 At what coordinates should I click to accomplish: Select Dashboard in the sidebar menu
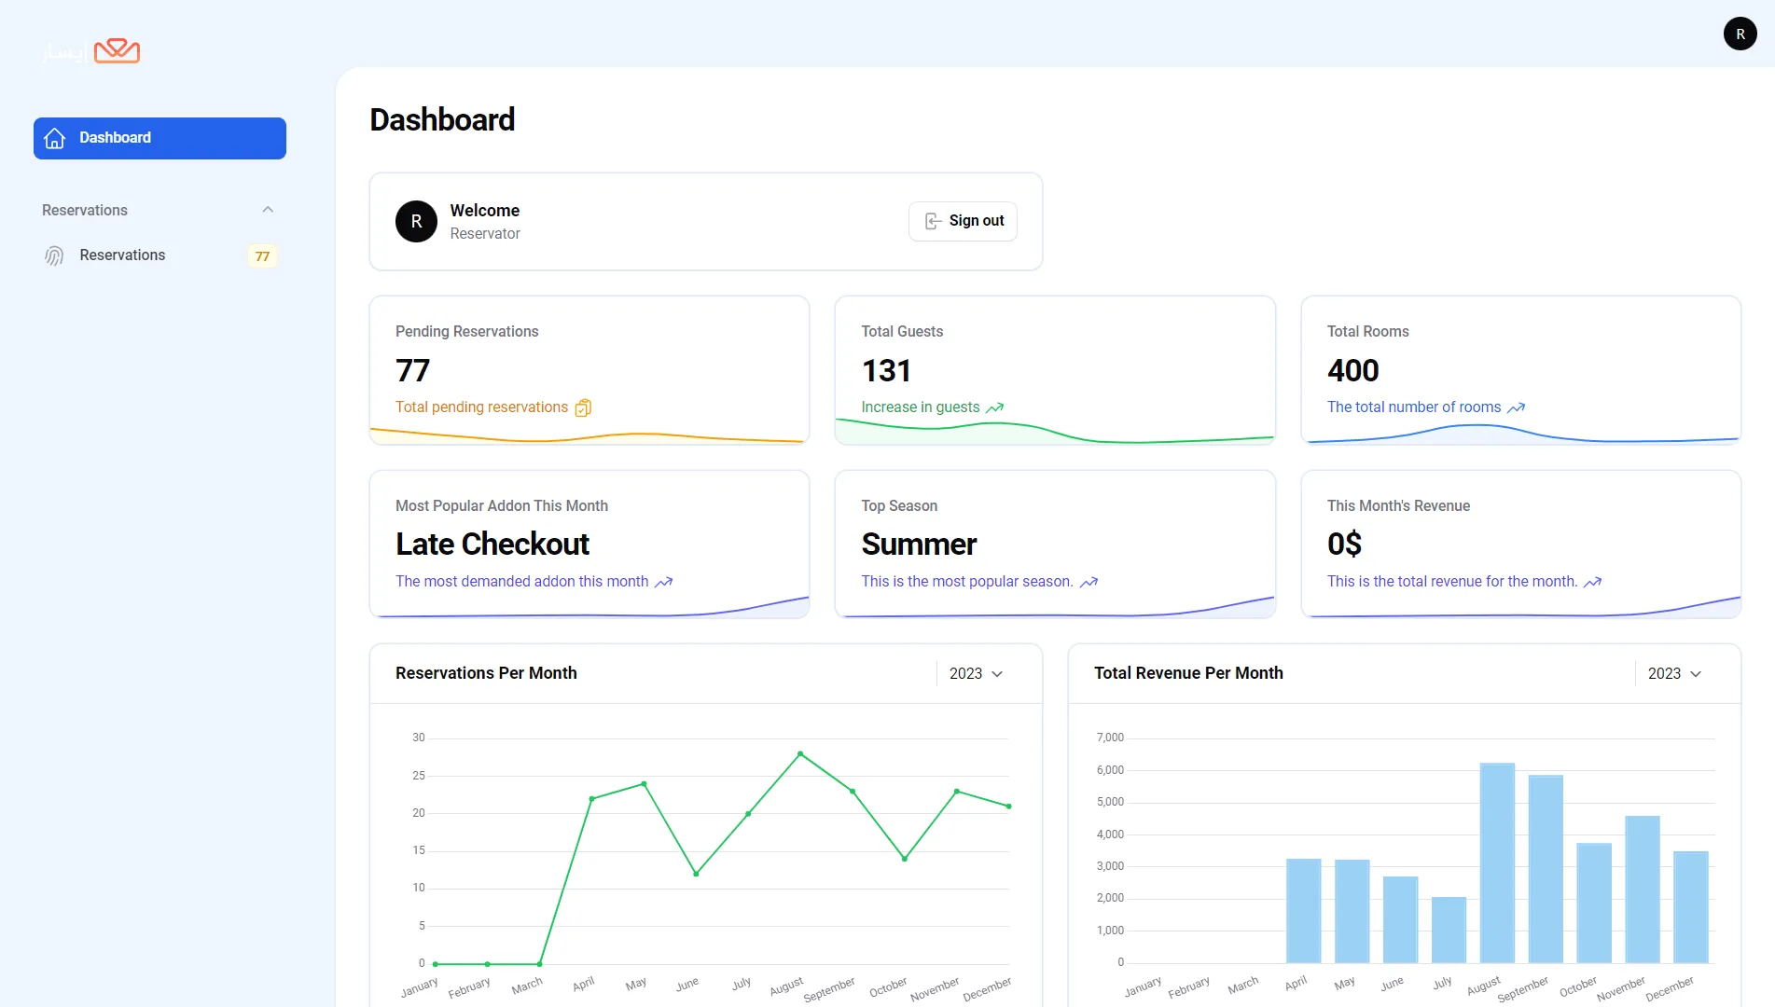(x=159, y=138)
